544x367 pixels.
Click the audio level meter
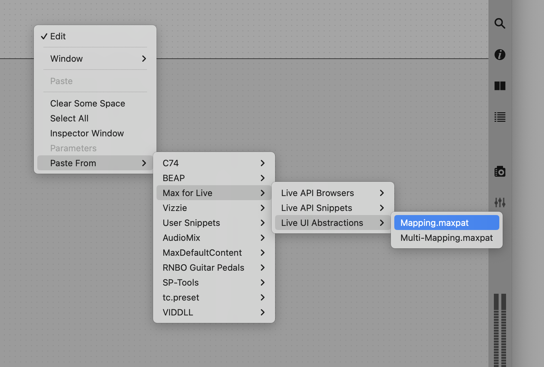pos(500,330)
